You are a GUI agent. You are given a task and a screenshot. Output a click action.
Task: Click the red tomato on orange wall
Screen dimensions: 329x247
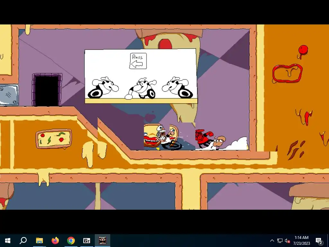point(303,50)
